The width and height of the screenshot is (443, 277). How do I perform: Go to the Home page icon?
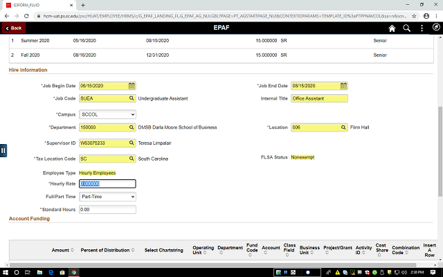pyautogui.click(x=392, y=28)
